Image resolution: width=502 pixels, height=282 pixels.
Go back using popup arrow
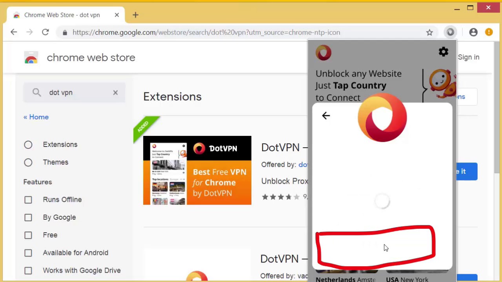(326, 116)
